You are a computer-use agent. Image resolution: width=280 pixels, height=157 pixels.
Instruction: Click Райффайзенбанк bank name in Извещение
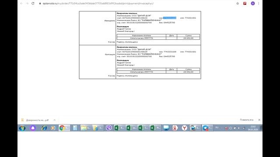point(150,20)
